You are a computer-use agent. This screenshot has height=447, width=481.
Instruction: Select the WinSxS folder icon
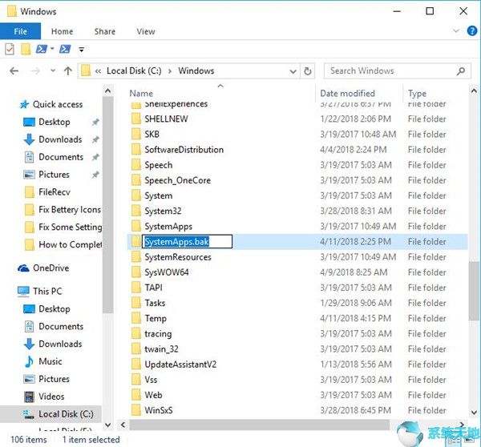tap(136, 410)
